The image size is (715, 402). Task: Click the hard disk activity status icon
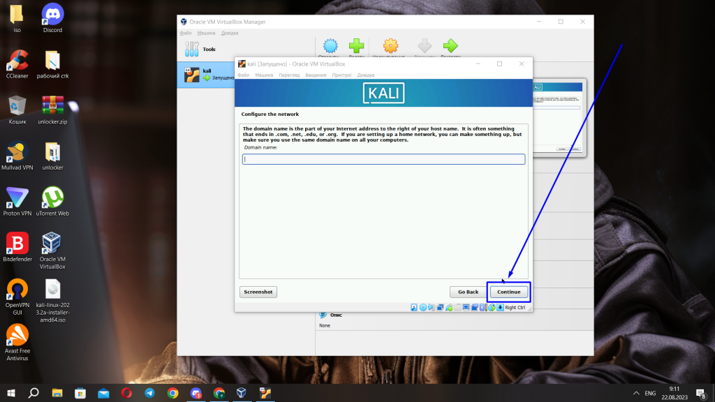(413, 307)
